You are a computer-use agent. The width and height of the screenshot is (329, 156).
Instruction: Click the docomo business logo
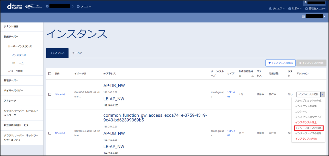[15, 6]
